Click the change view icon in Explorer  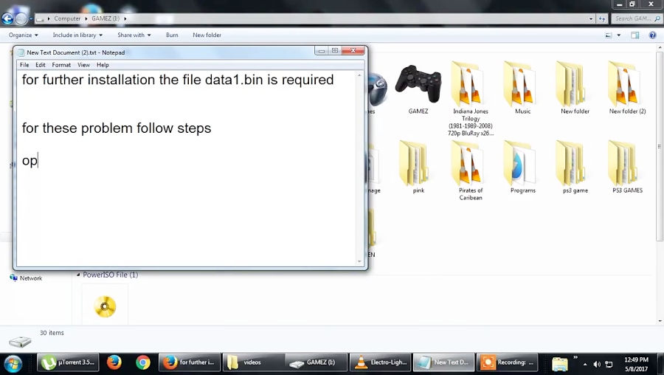coord(609,35)
